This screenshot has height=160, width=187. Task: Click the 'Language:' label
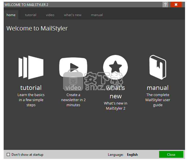[115, 155]
